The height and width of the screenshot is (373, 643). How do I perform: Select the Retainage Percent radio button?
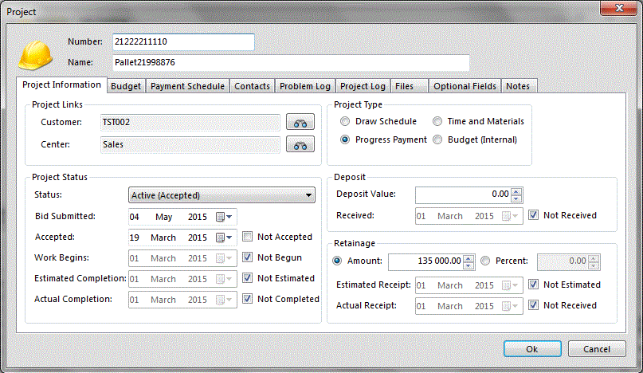486,261
